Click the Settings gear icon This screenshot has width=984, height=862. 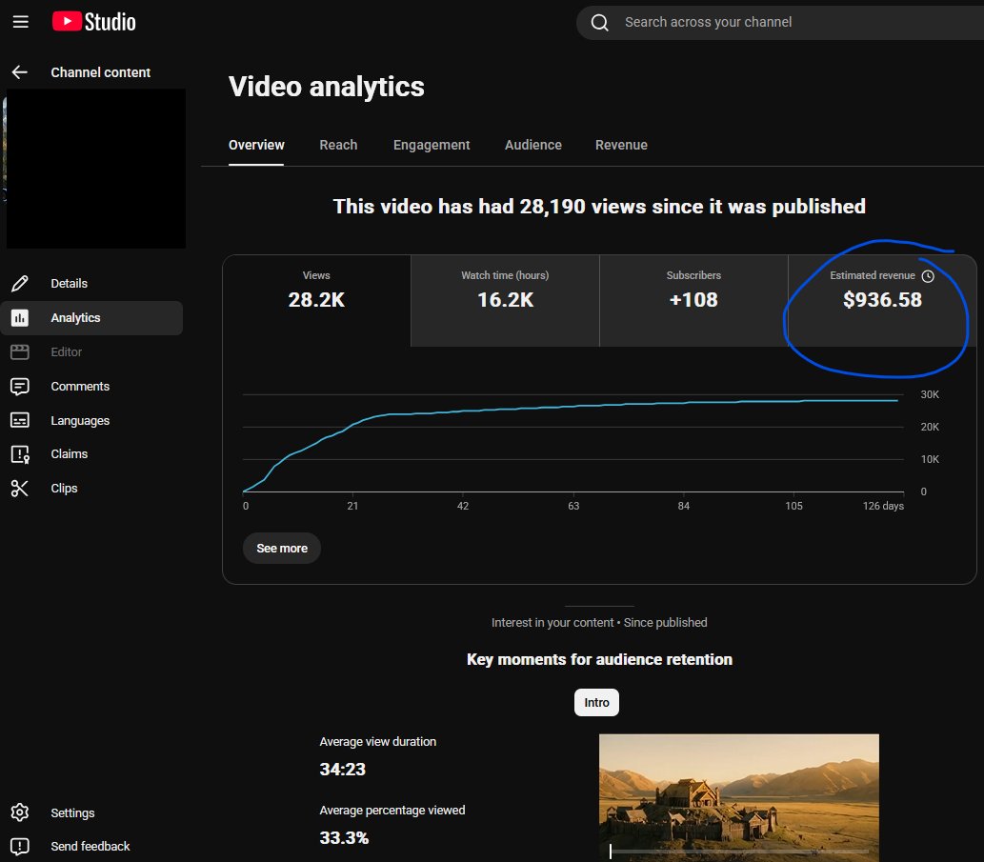click(x=19, y=812)
